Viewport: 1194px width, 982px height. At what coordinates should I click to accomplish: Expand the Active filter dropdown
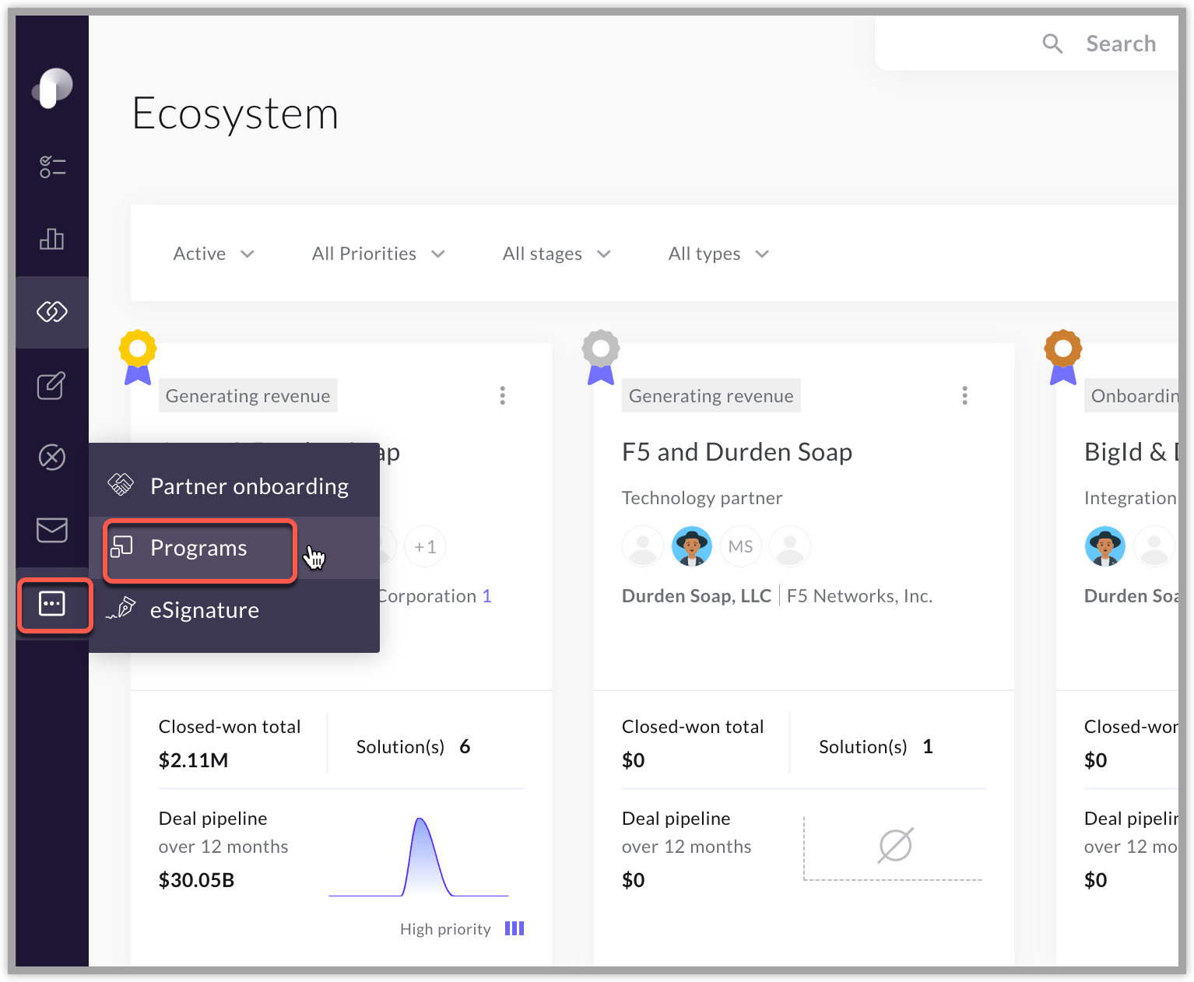click(x=212, y=253)
